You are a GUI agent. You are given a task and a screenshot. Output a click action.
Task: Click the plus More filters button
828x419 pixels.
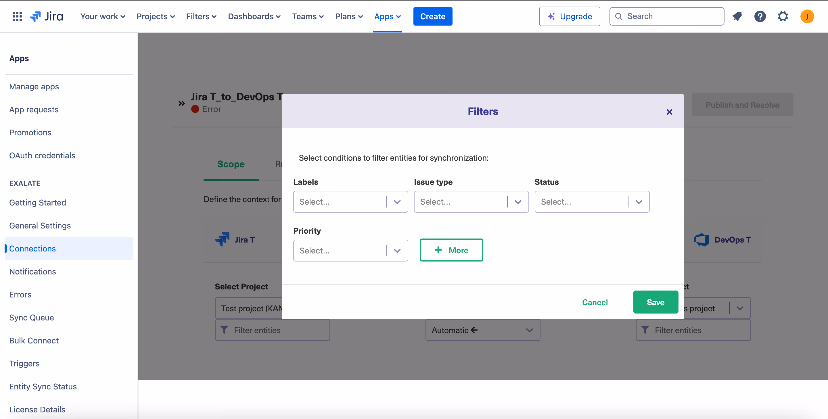point(451,250)
